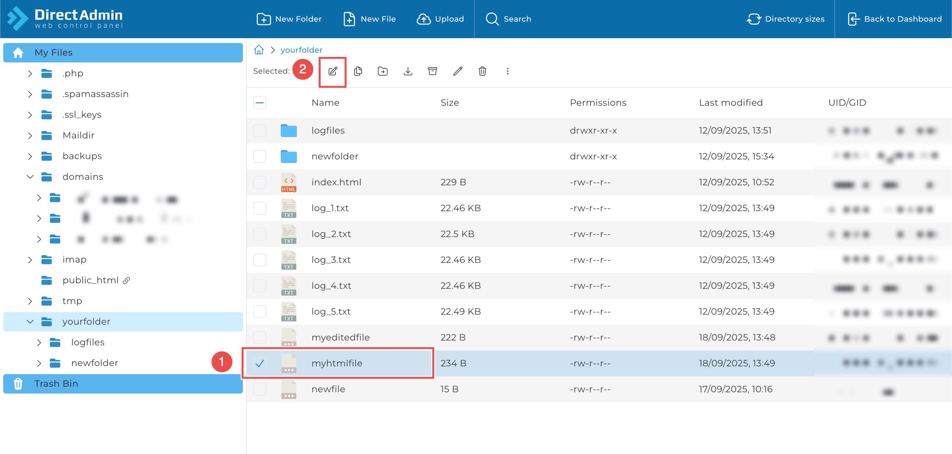Image resolution: width=952 pixels, height=454 pixels.
Task: Click the pencil rename icon
Action: coord(457,71)
